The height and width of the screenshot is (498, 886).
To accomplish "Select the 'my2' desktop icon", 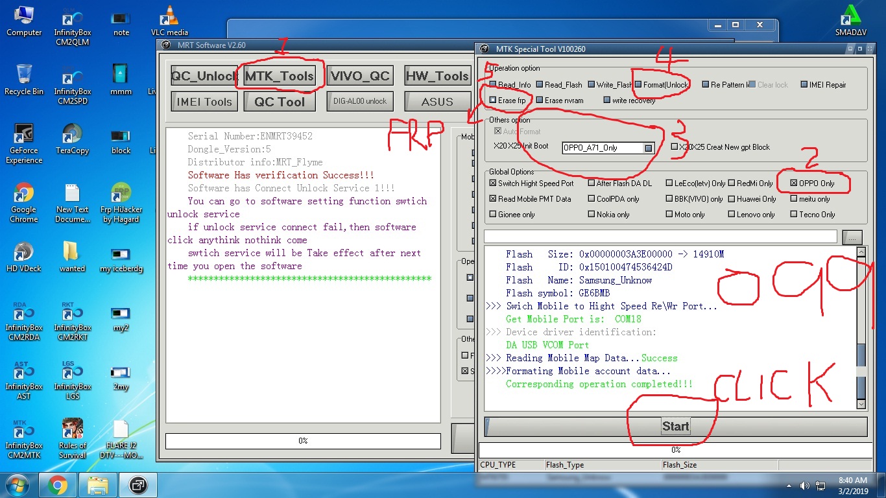I will (121, 316).
